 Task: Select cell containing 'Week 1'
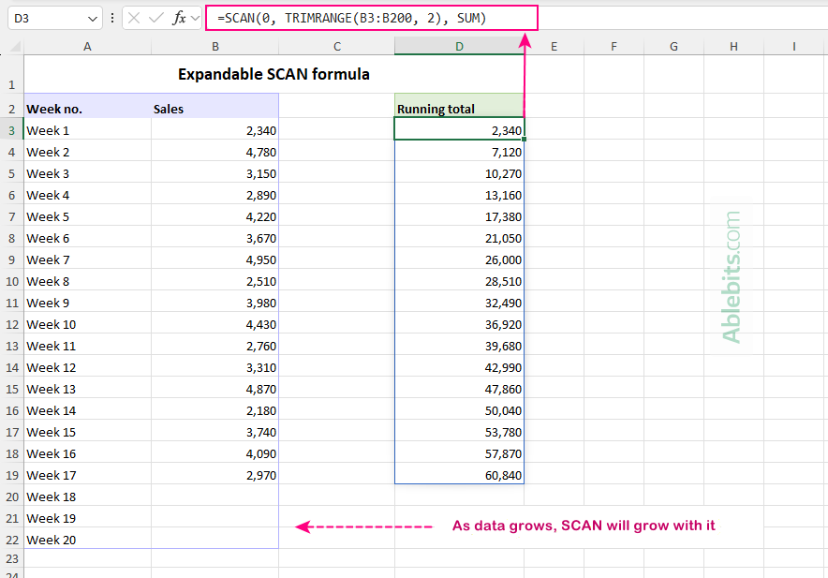[88, 130]
